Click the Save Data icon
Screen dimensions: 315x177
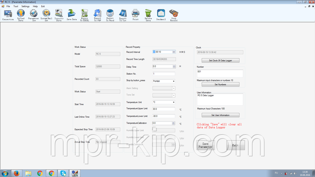click(x=72, y=15)
